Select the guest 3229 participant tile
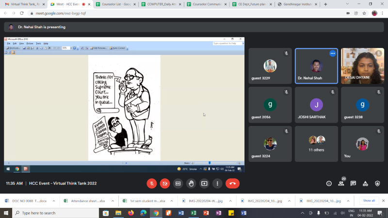This screenshot has height=218, width=388. coord(270,66)
